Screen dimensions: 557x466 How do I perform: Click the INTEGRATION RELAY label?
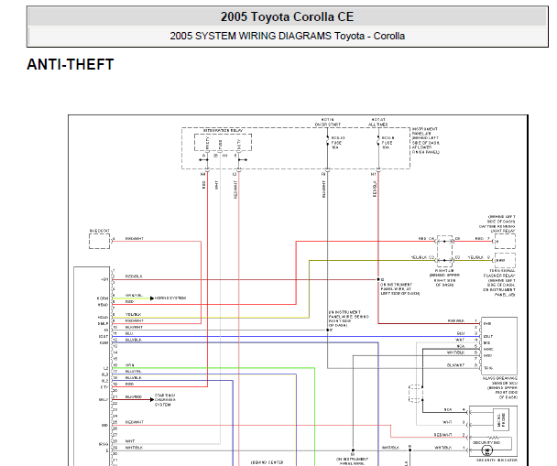(223, 131)
